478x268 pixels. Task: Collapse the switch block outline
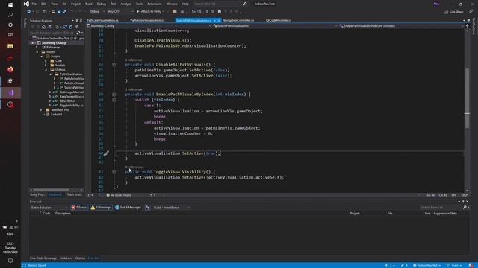[x=114, y=100]
